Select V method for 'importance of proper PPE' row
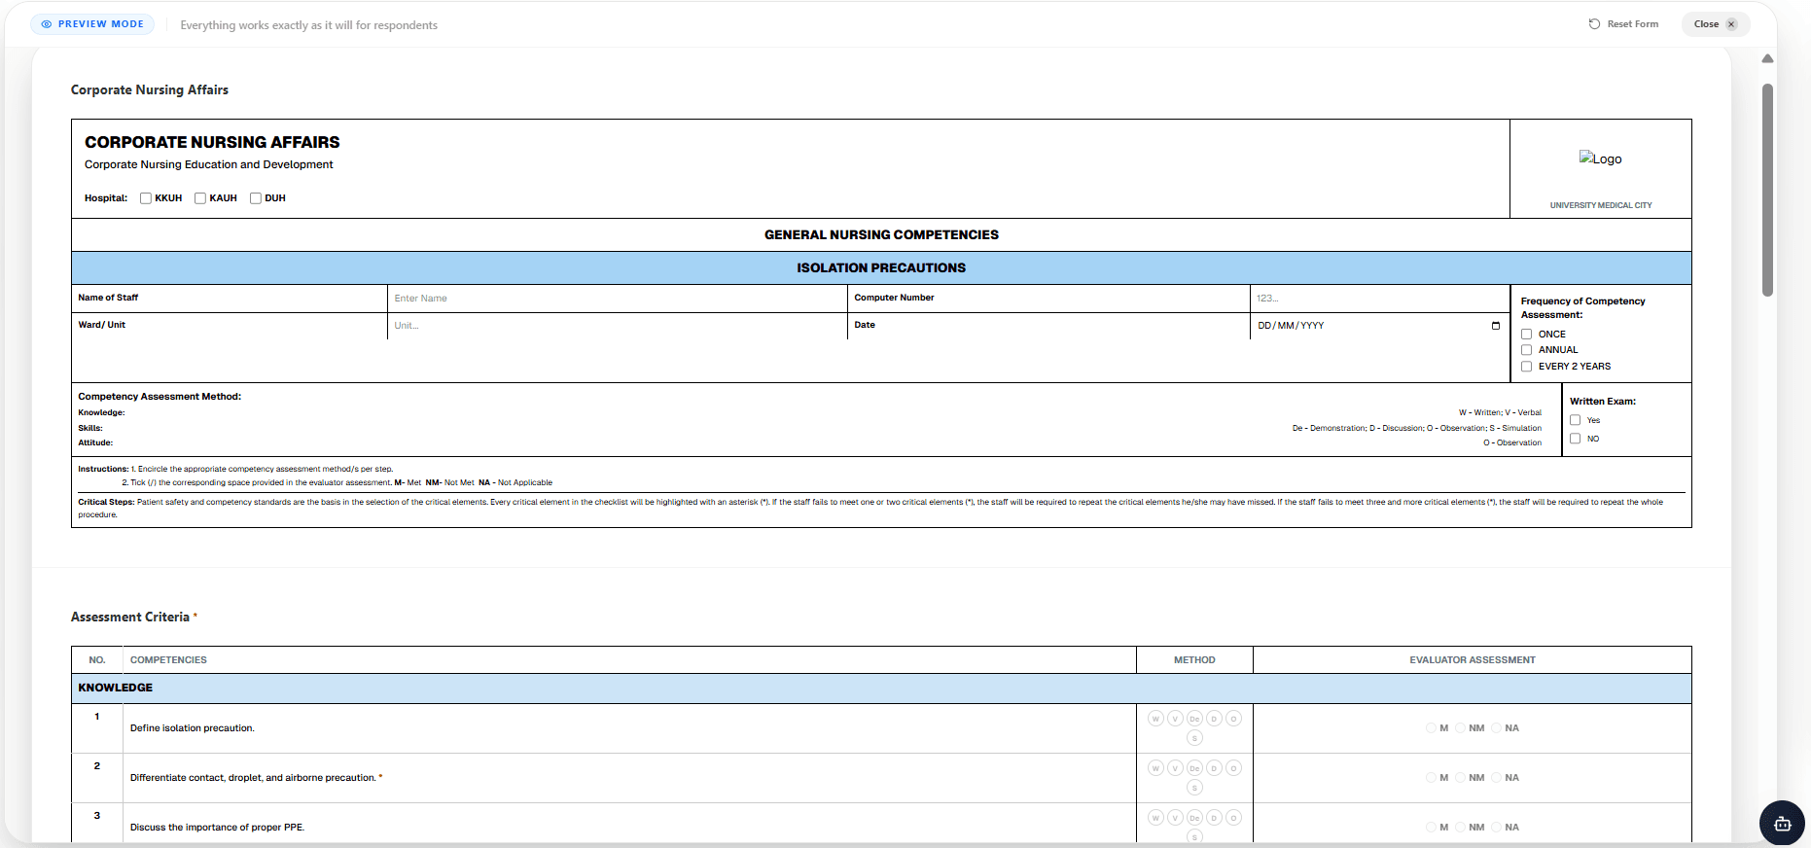This screenshot has height=848, width=1811. click(1175, 818)
